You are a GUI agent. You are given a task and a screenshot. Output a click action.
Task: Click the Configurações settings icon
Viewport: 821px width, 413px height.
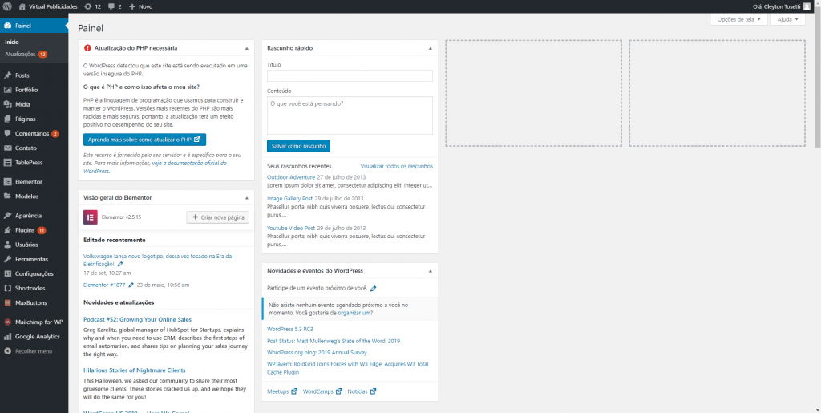click(7, 273)
